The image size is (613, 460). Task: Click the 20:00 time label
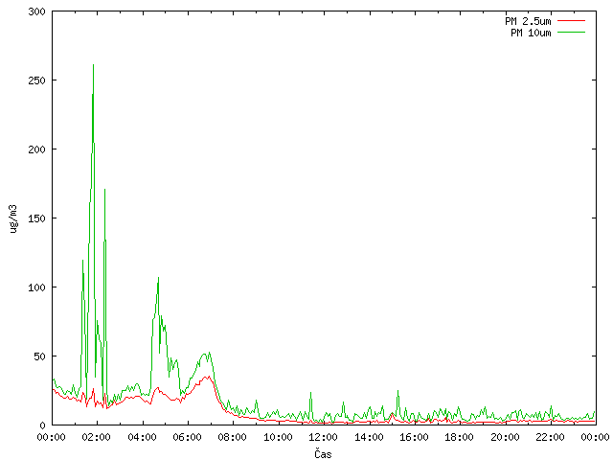point(505,437)
